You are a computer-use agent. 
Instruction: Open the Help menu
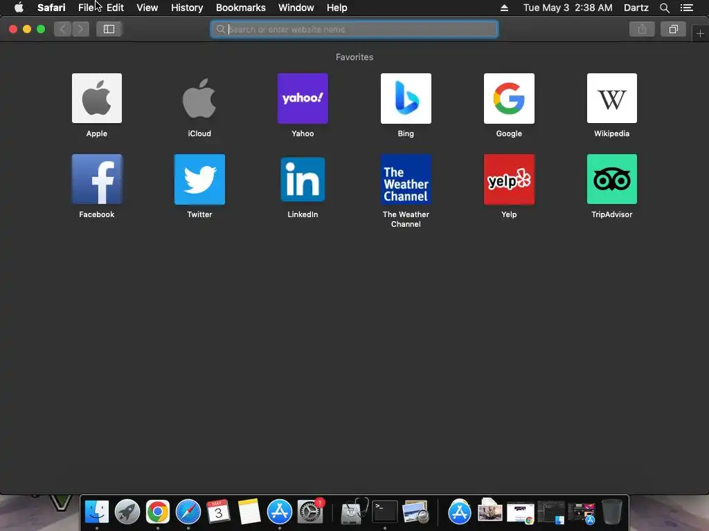click(337, 8)
